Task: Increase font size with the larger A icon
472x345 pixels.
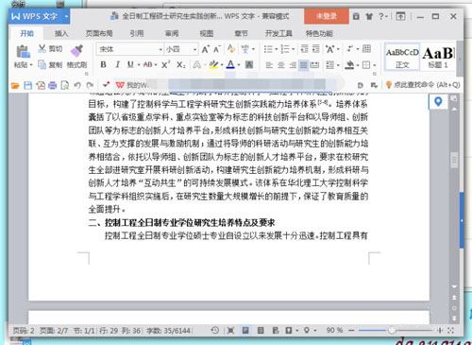Action: coord(206,49)
